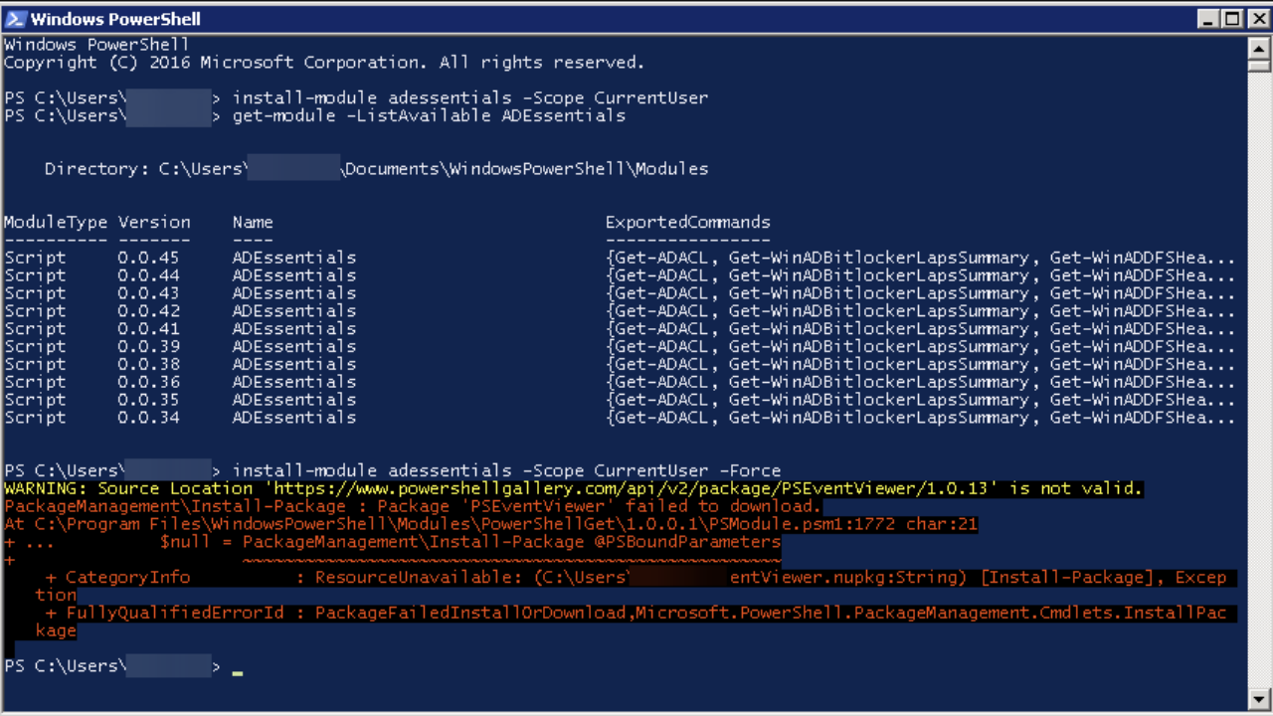The image size is (1273, 716).
Task: Minimize the Windows PowerShell window
Action: [x=1207, y=18]
